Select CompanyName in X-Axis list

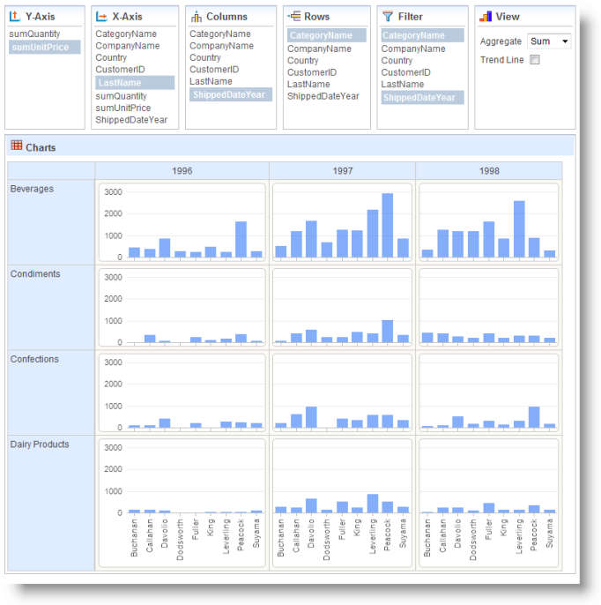coord(127,46)
